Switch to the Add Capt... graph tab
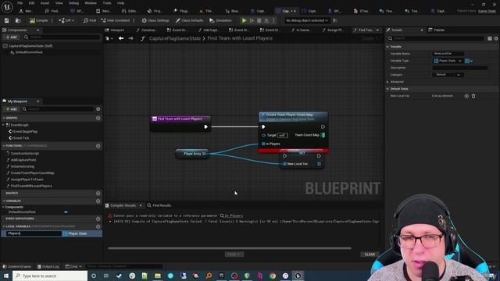Viewport: 500px width, 281px height. click(208, 30)
